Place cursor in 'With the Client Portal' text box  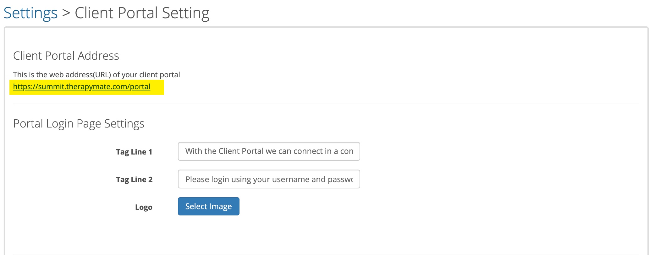coord(269,151)
